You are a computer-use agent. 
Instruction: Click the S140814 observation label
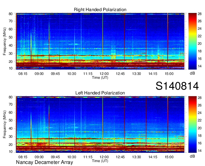177,86
